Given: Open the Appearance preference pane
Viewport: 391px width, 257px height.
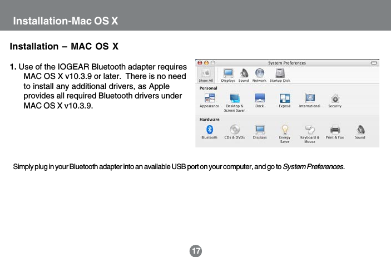Looking at the screenshot, I should pos(210,101).
